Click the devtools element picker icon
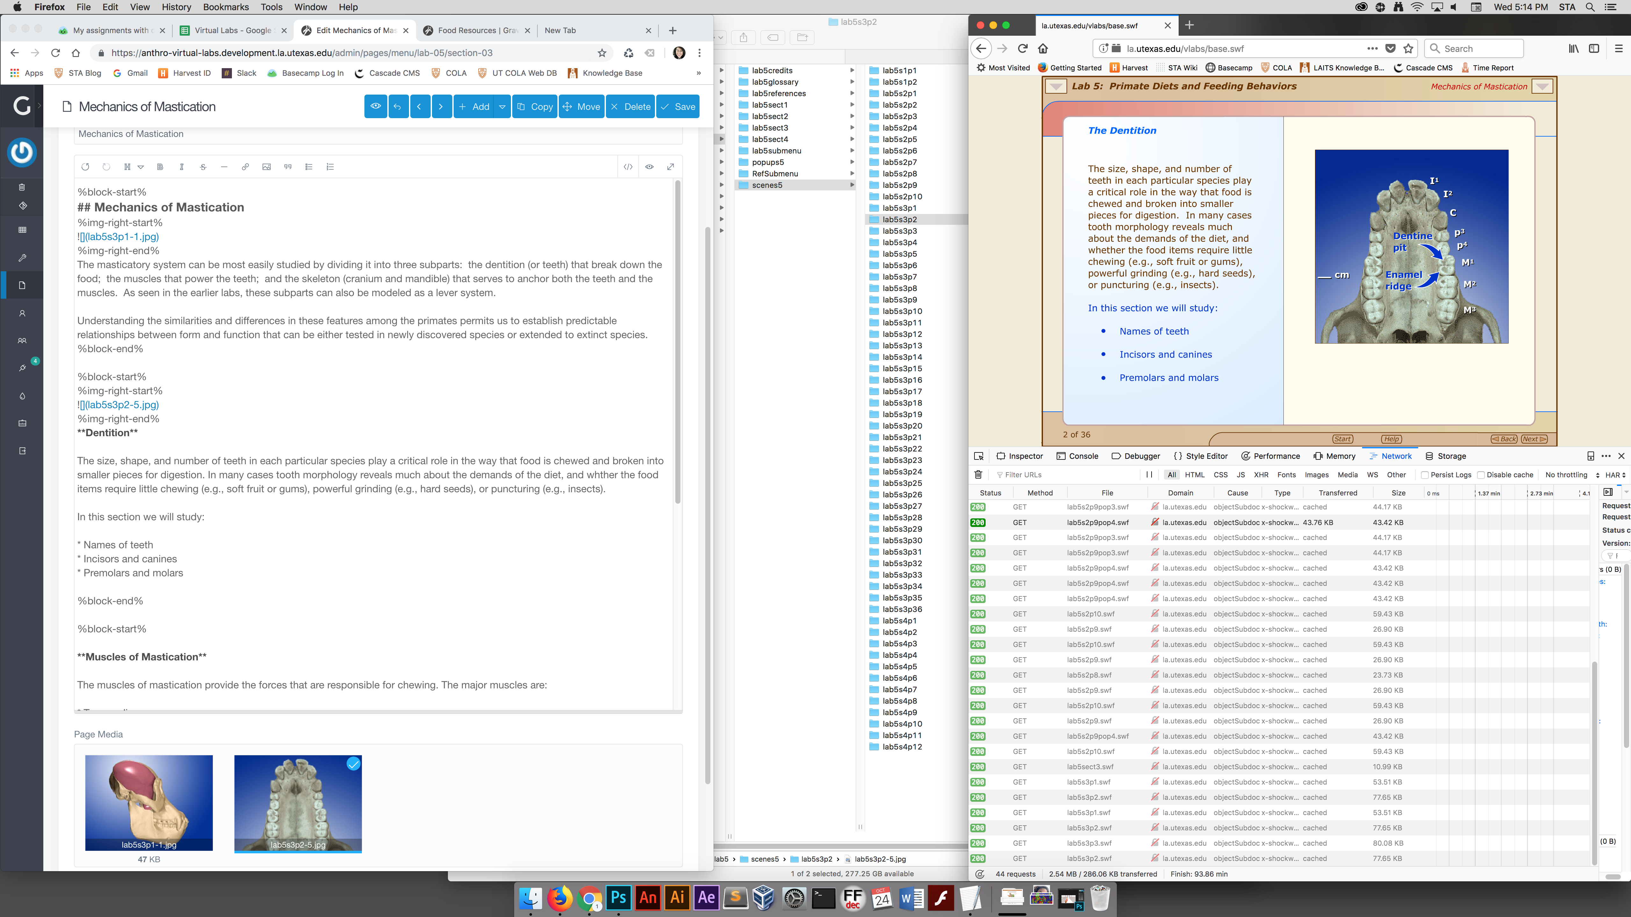This screenshot has height=917, width=1631. (979, 456)
